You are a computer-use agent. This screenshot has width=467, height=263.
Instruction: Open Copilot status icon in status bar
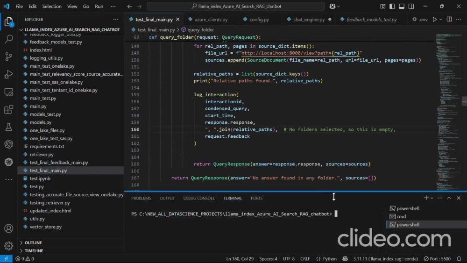(345, 258)
